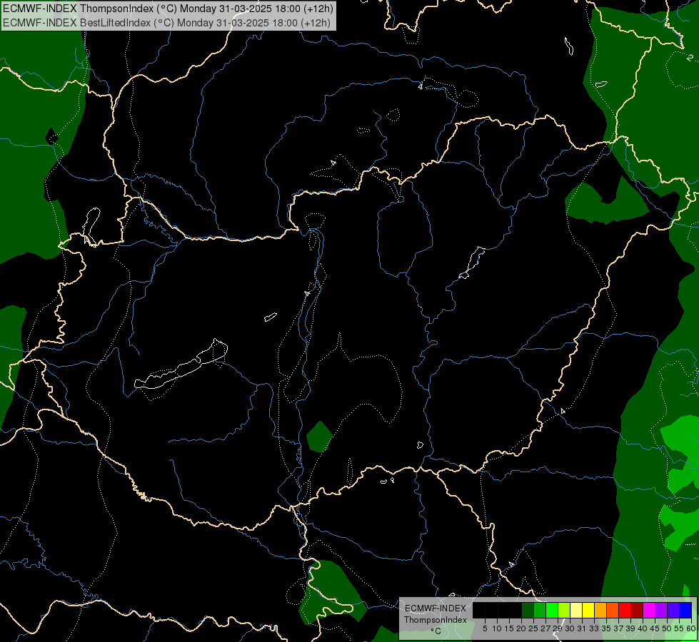
Task: Click the legend value 15
Action: (x=510, y=628)
